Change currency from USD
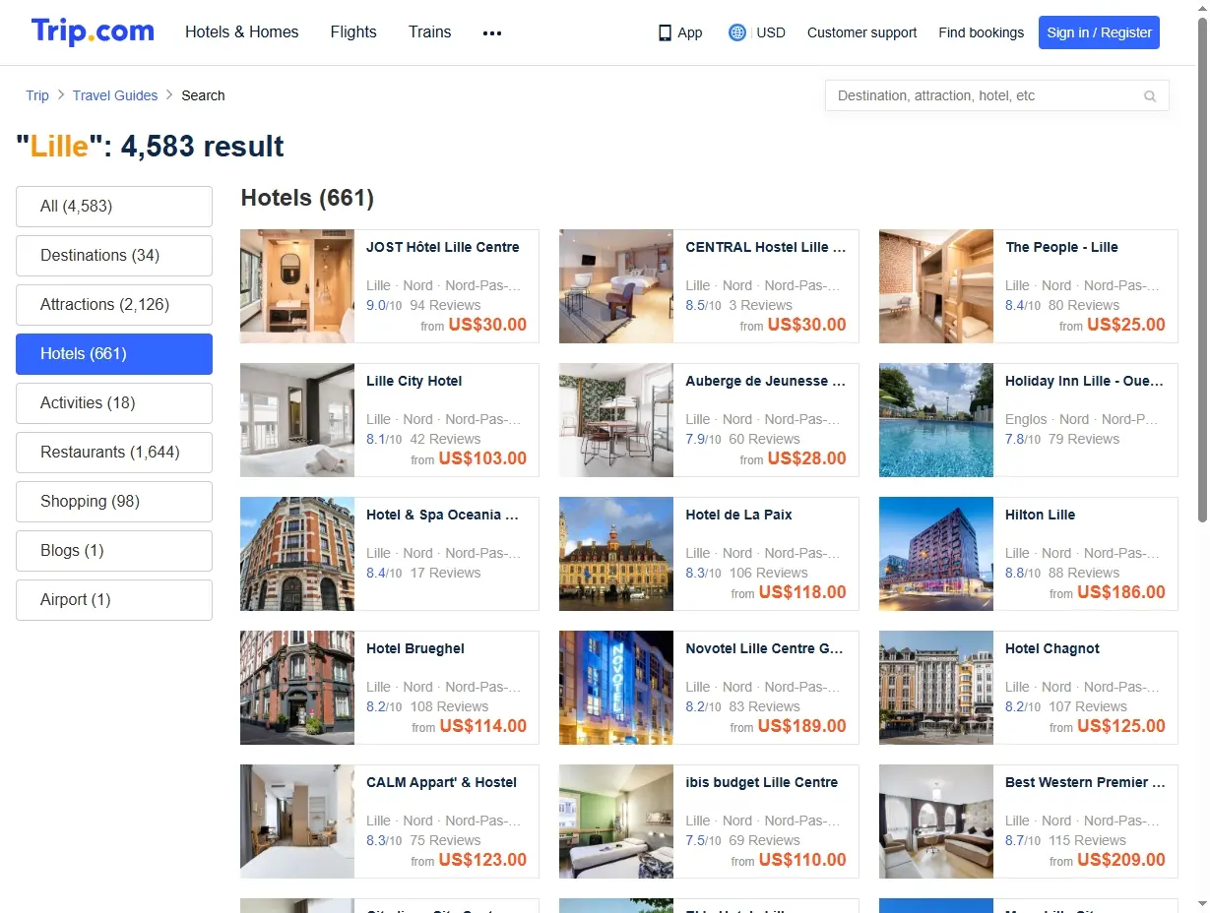The image size is (1210, 913). 771,32
